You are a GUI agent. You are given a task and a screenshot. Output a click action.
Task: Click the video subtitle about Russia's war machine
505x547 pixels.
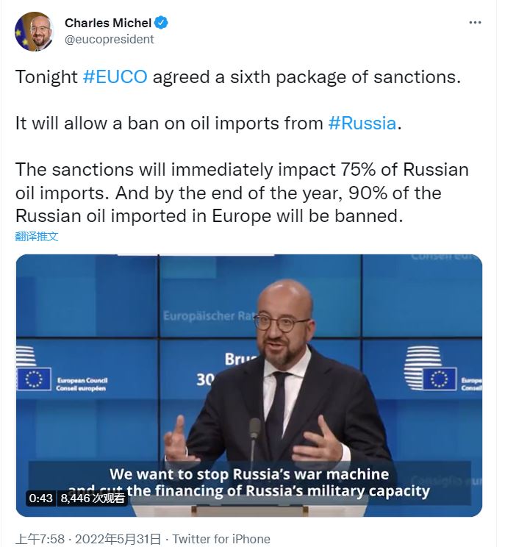[248, 482]
